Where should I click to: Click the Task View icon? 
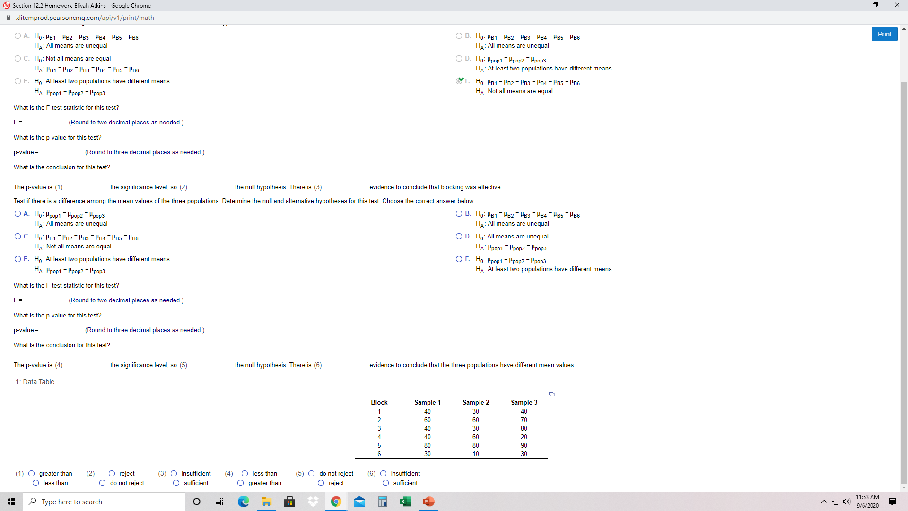[219, 502]
